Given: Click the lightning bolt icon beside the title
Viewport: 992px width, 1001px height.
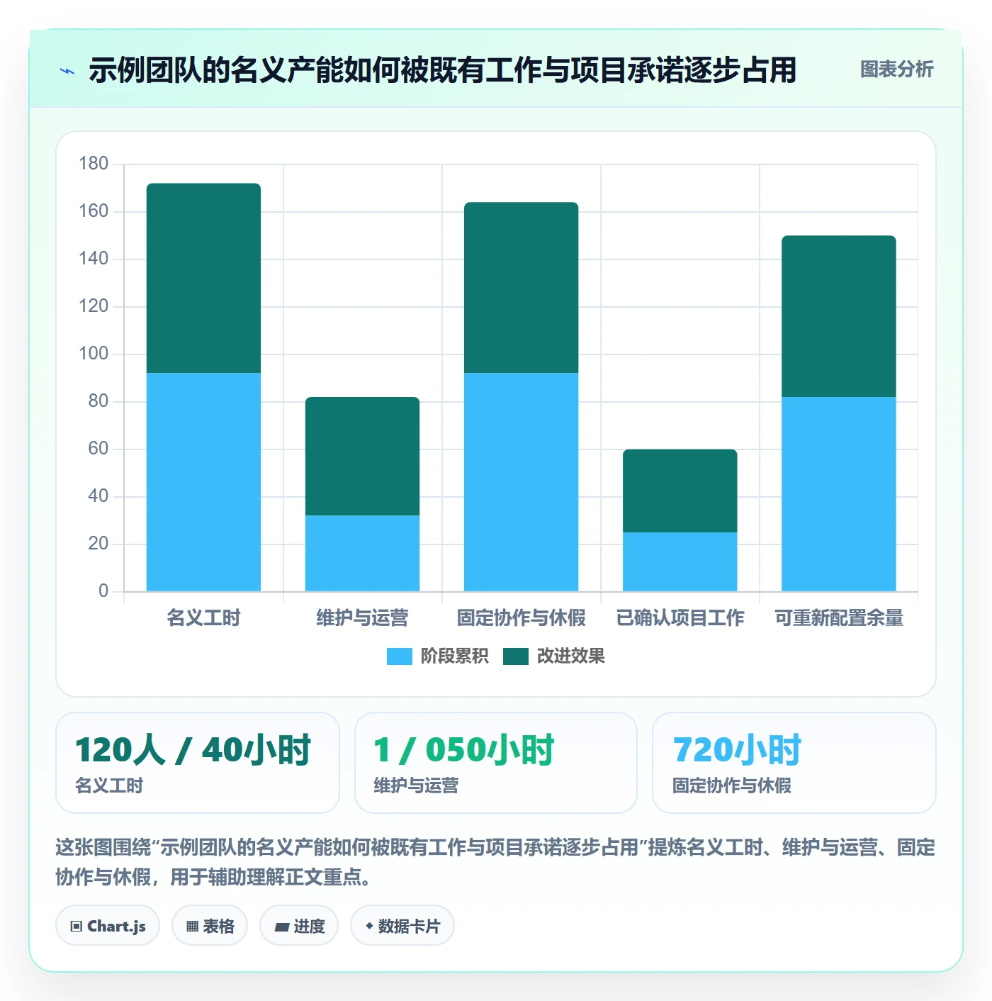Looking at the screenshot, I should click(x=67, y=71).
